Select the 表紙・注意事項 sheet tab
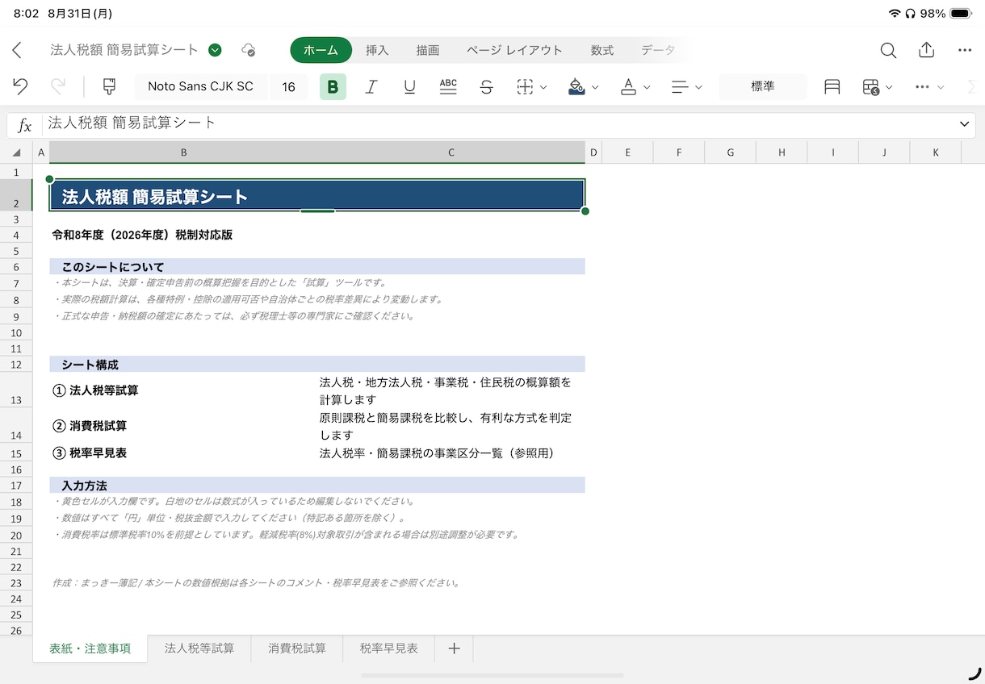 pos(90,649)
